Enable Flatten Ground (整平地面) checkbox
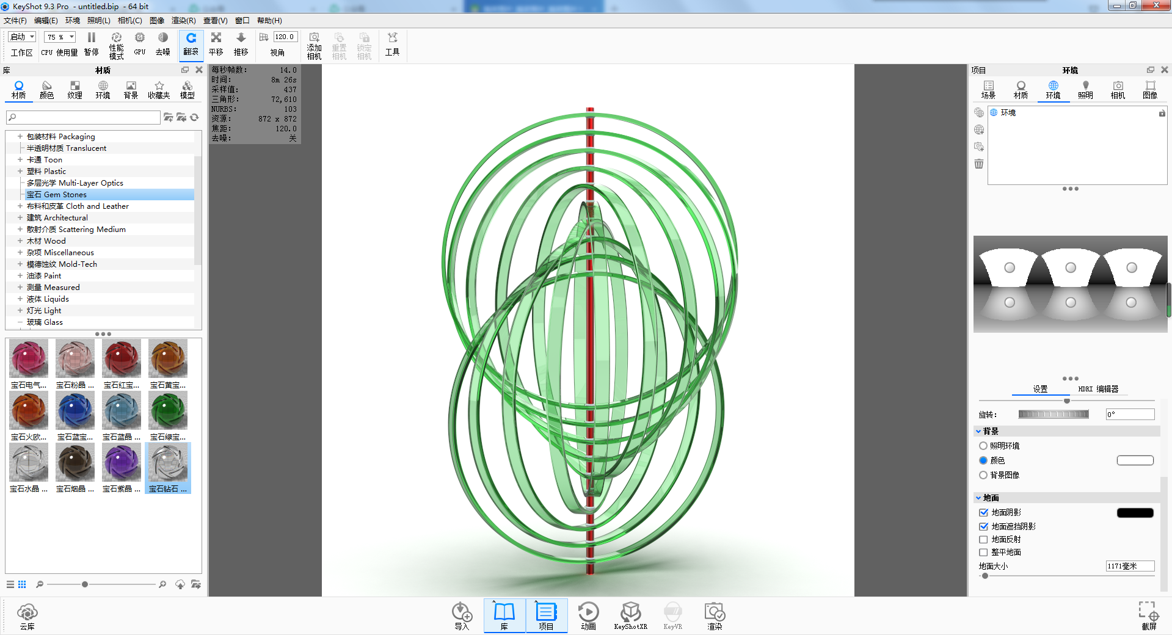Screen dimensions: 1172x635 [x=983, y=552]
